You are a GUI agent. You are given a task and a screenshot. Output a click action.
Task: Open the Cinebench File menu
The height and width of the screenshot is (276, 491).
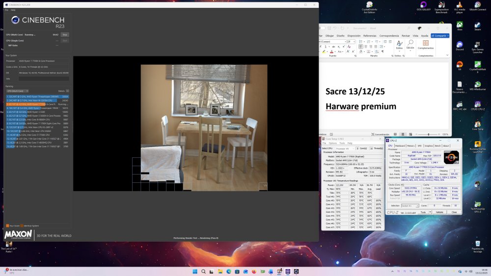(x=6, y=10)
